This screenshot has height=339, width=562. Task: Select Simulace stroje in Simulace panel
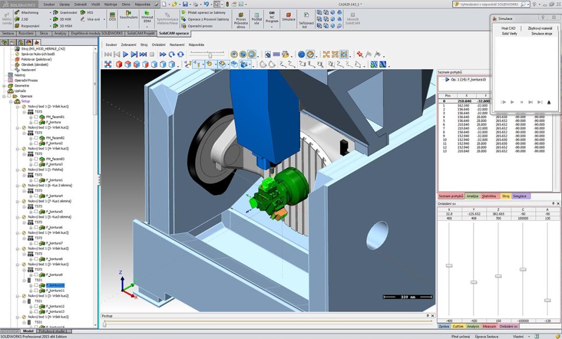(542, 34)
